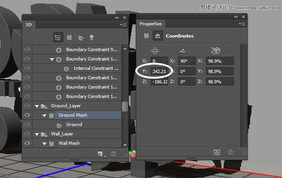Close the Properties panel
Screen dimensions: 282x178
(x=243, y=16)
